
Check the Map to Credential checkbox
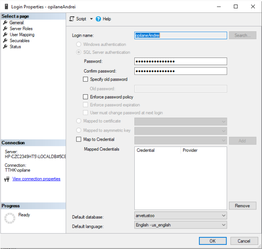pos(78,139)
